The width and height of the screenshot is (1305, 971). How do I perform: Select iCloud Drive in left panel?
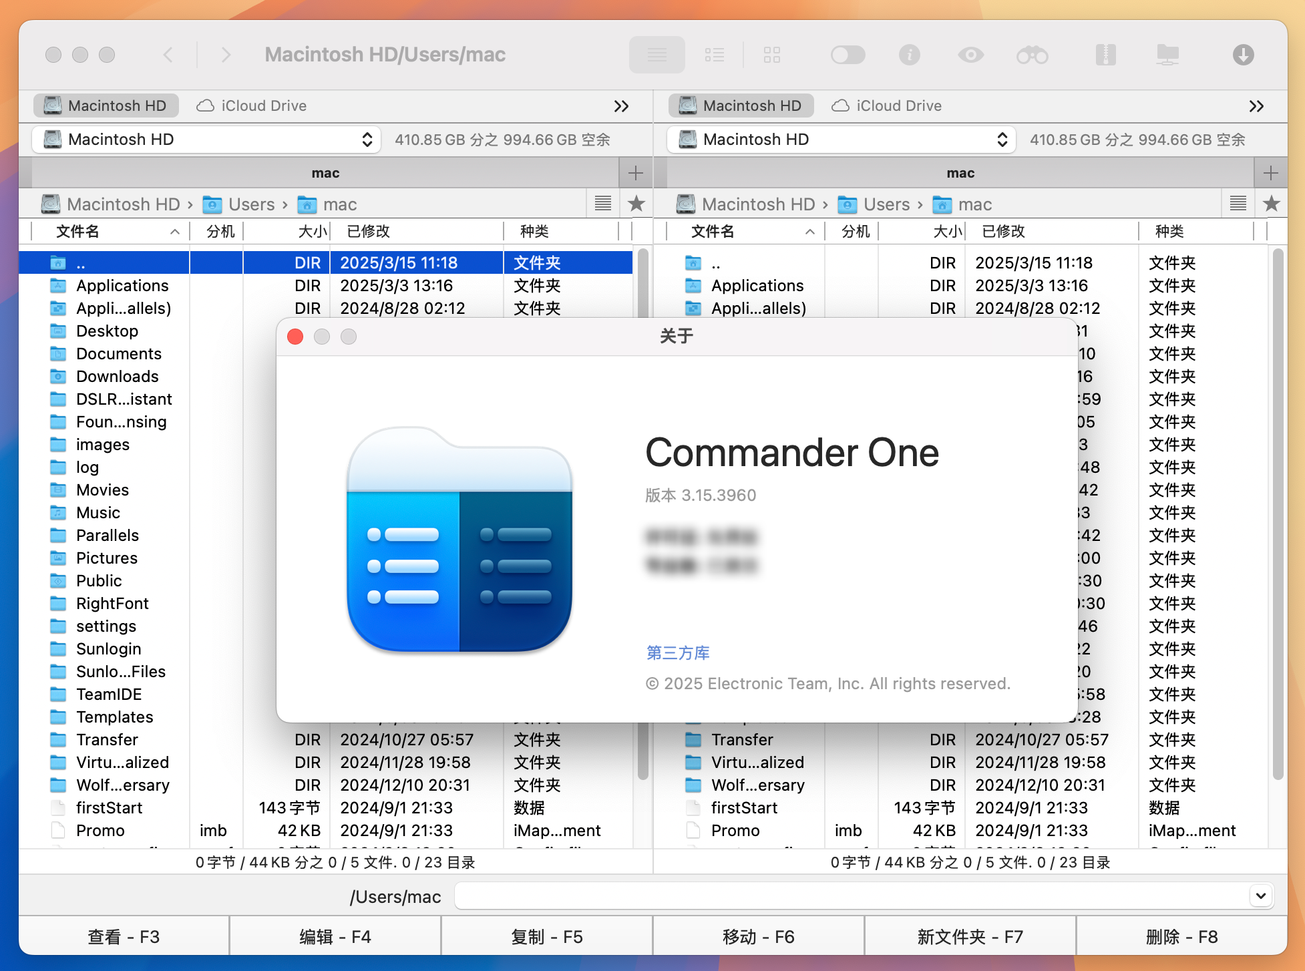coord(252,106)
